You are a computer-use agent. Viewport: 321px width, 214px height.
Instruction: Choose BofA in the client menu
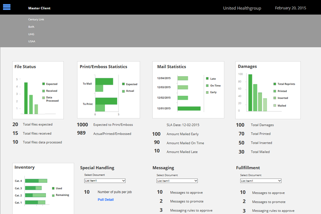(31, 27)
